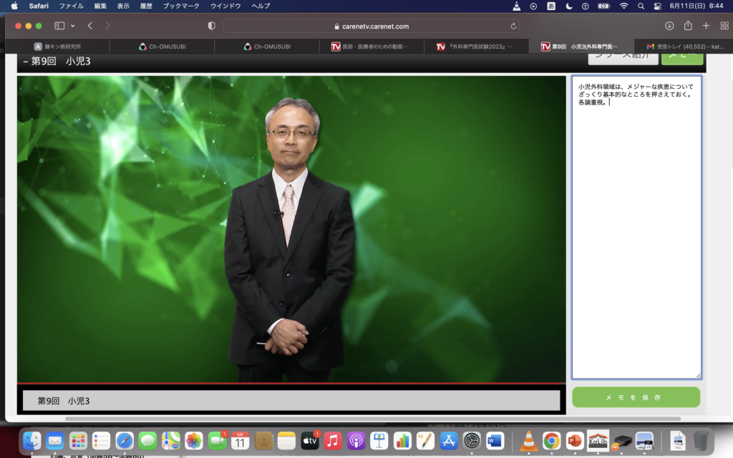Open Control Center from the menu bar

tap(658, 6)
